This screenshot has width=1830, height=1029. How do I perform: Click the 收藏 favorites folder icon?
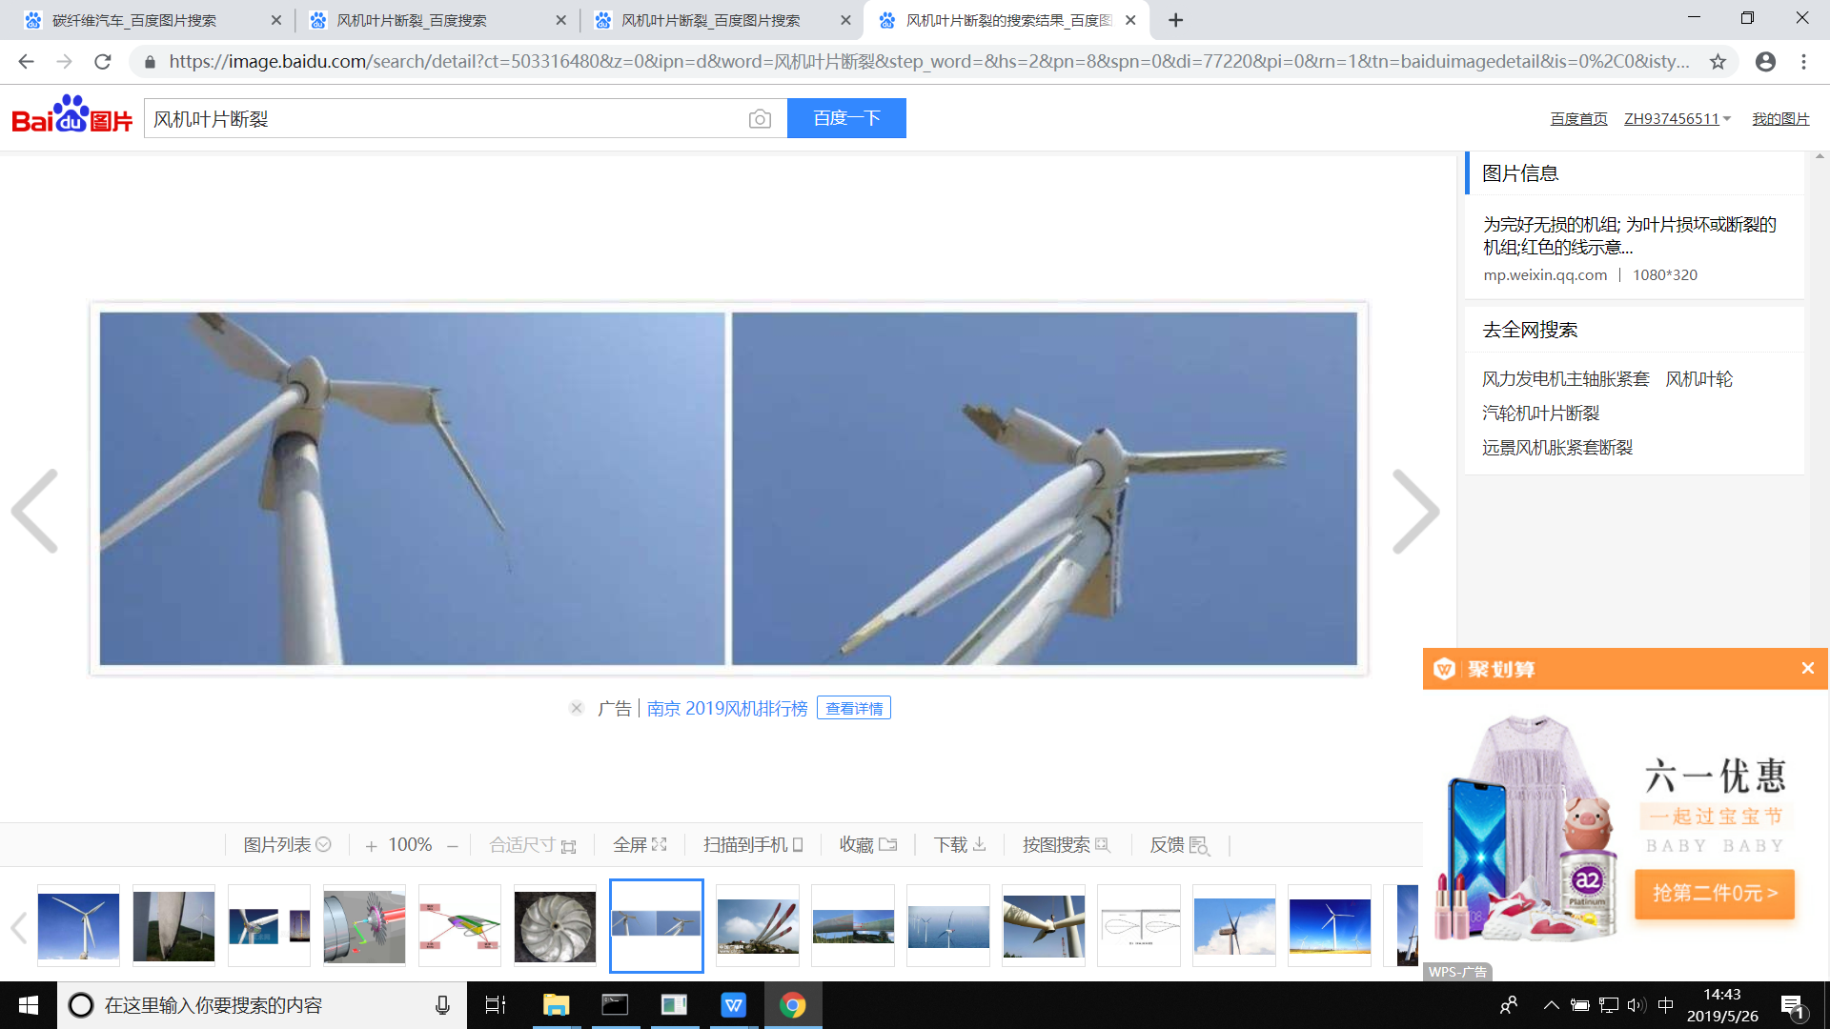pos(887,844)
